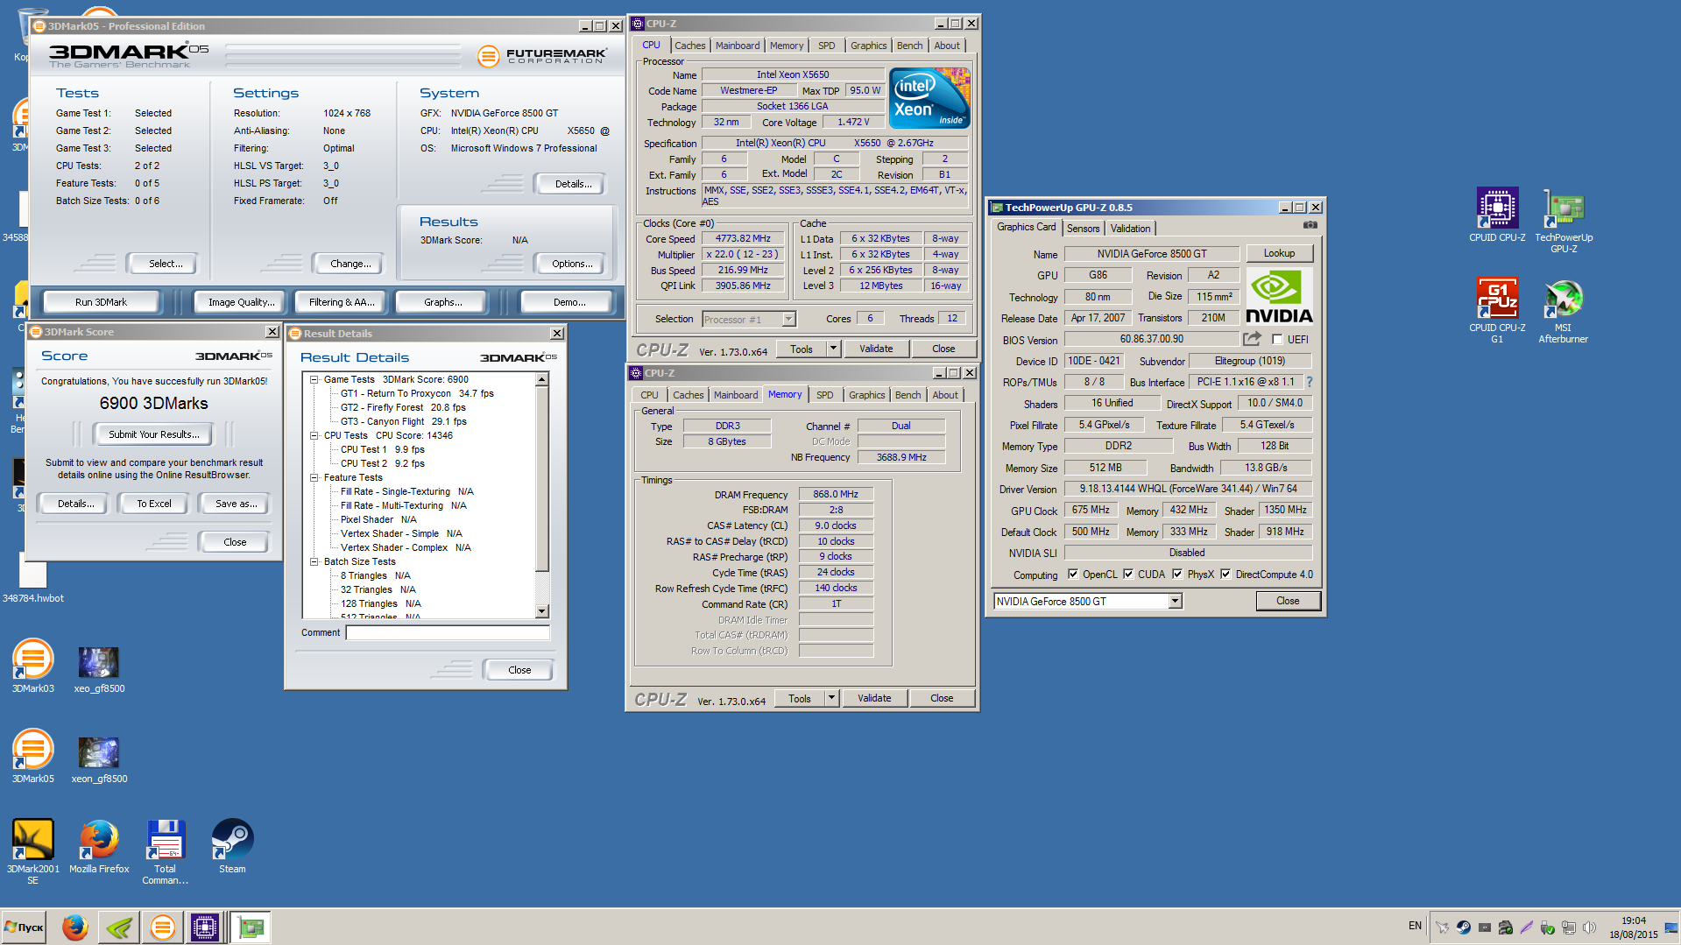Viewport: 1681px width, 945px height.
Task: Click To Excel button in Score window
Action: [x=154, y=504]
